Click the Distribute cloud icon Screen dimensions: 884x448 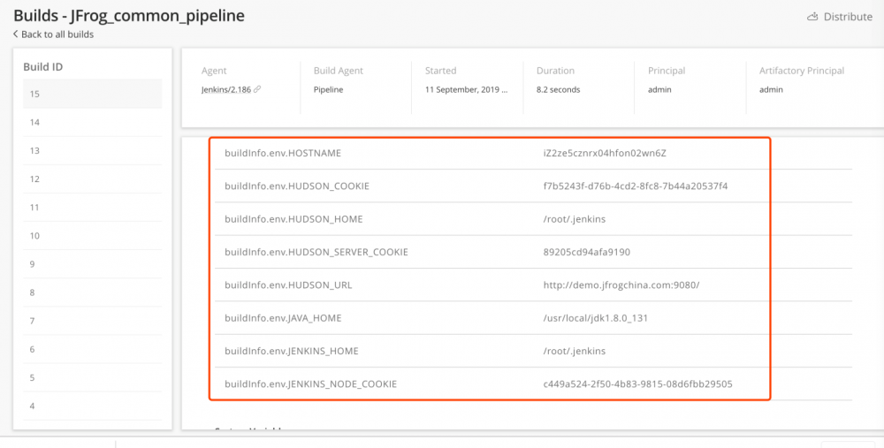[x=812, y=17]
